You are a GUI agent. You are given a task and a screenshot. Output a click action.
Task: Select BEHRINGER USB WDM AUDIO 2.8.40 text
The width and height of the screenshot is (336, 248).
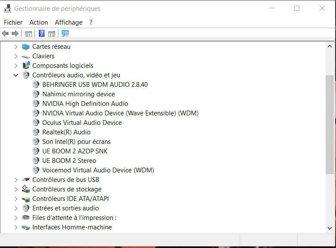point(95,84)
